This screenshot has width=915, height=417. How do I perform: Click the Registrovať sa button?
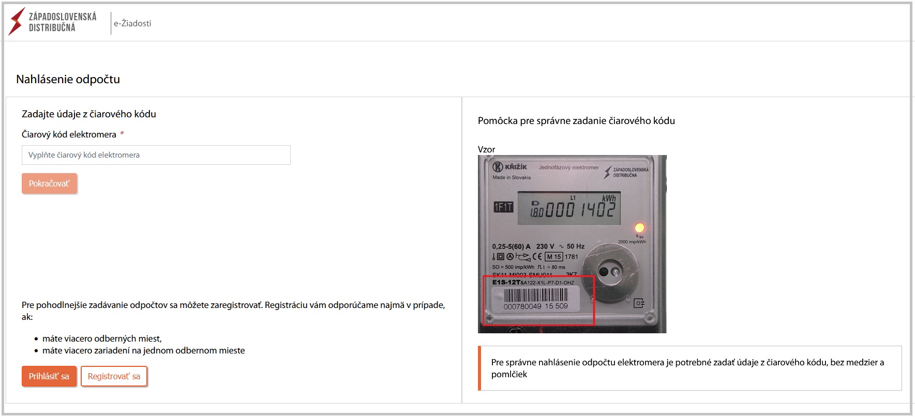tap(114, 376)
